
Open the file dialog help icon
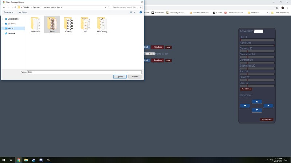click(141, 12)
